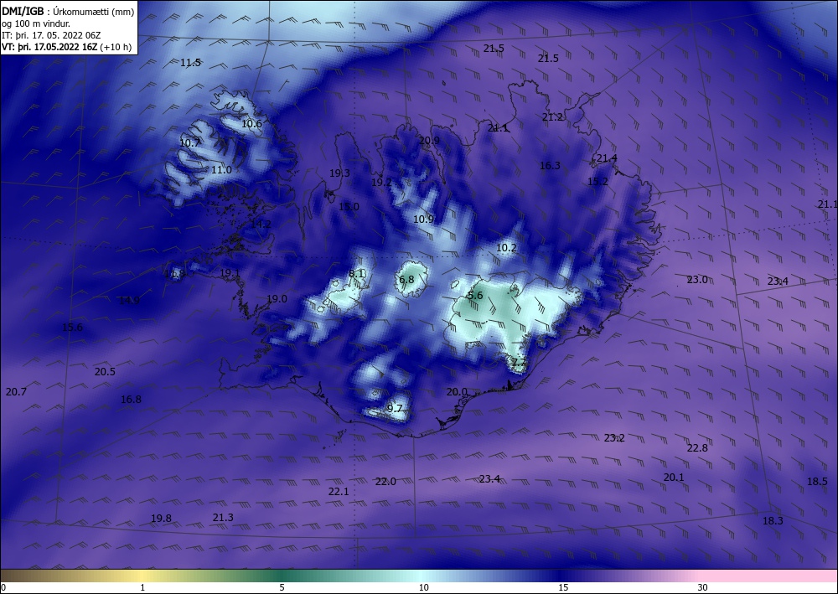Click the 6.8 value on the glacier

(x=406, y=280)
